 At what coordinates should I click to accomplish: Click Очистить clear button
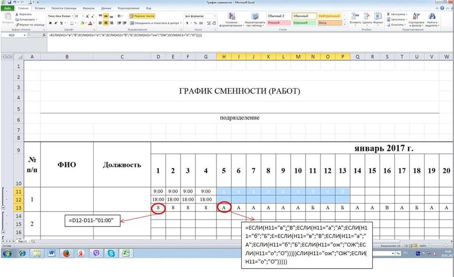(x=396, y=25)
